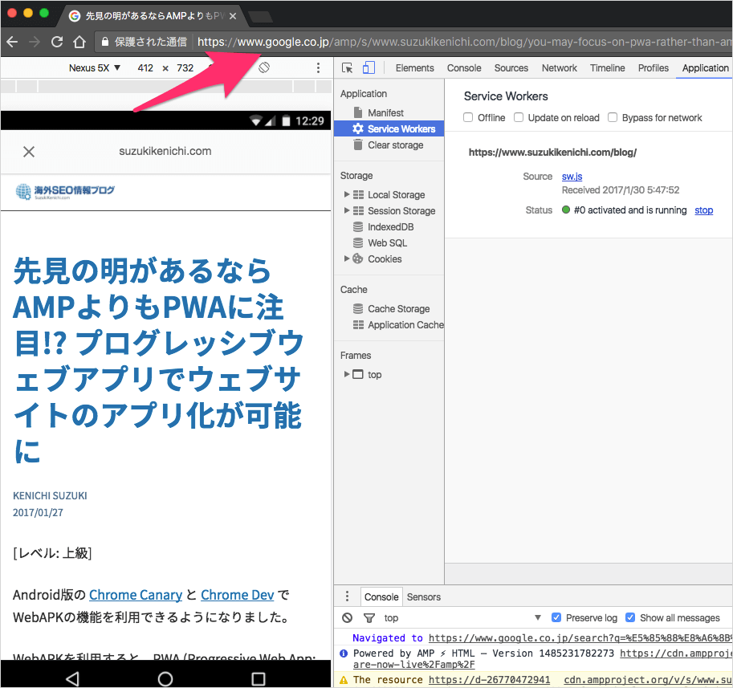Click the KENICHI SUZUKI author name
This screenshot has width=733, height=688.
pyautogui.click(x=50, y=495)
